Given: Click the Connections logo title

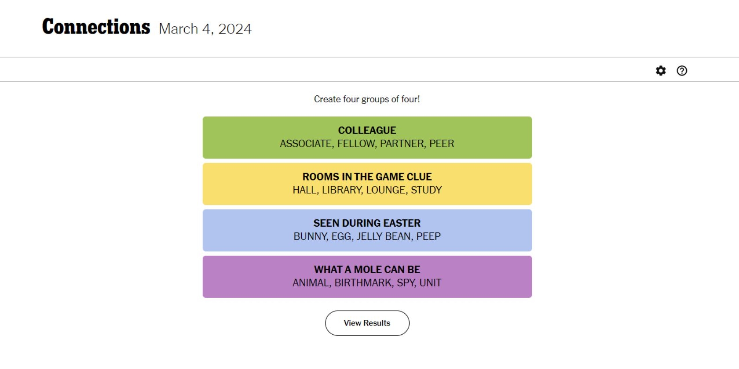Looking at the screenshot, I should point(96,26).
